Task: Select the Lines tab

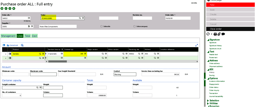Action: (20, 36)
